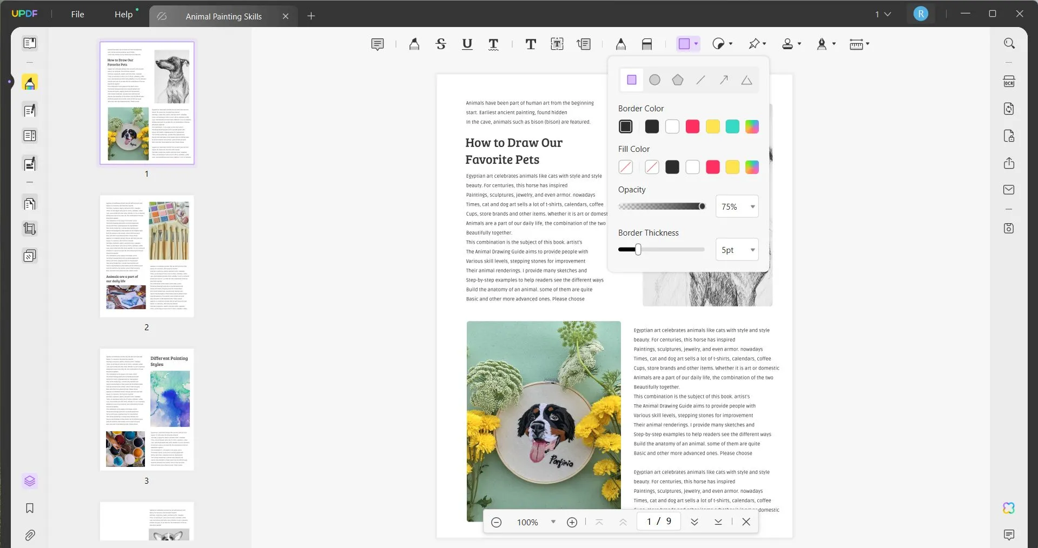Open the crop pages tool
1038x548 pixels.
(30, 229)
